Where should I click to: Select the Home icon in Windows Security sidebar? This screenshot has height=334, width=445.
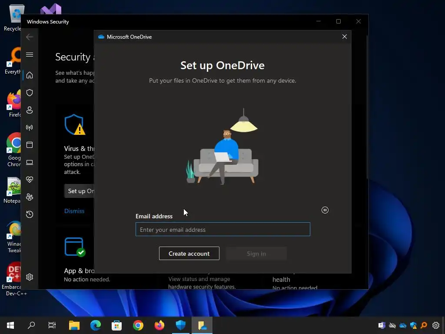point(30,75)
